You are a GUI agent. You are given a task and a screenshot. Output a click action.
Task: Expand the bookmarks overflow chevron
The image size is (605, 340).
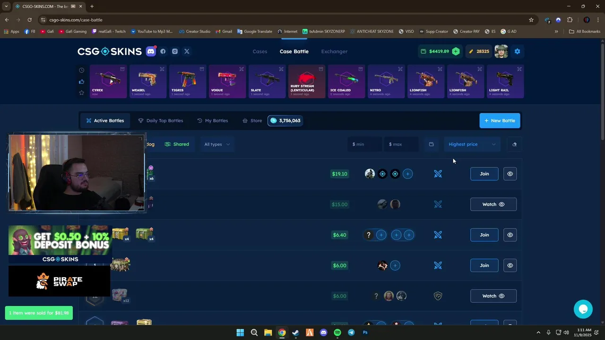556,32
